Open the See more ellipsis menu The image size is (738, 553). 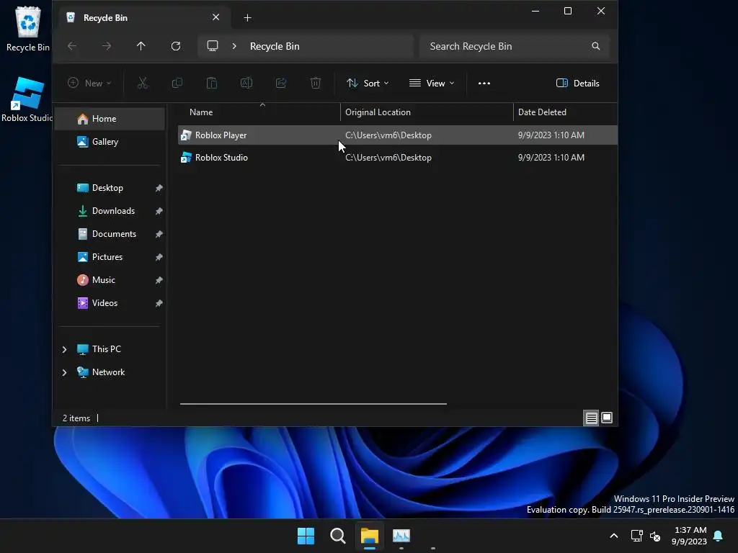click(x=484, y=84)
